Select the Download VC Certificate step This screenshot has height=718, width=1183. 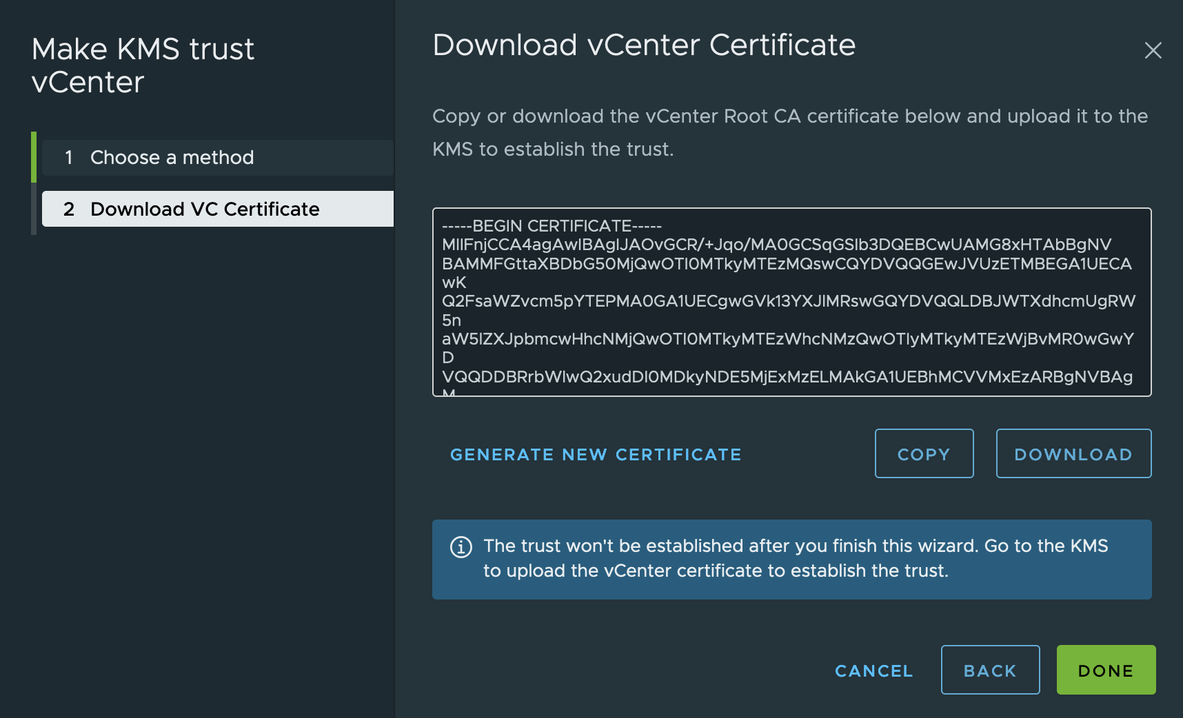pyautogui.click(x=205, y=209)
